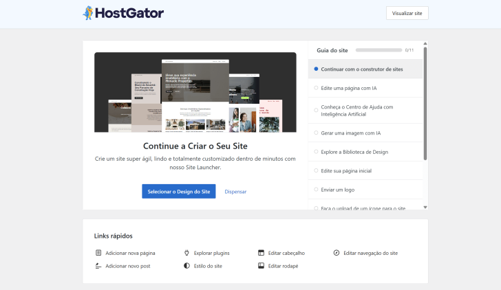The height and width of the screenshot is (290, 501).
Task: Toggle the circle beside Edite sua página inicial
Action: click(x=316, y=170)
